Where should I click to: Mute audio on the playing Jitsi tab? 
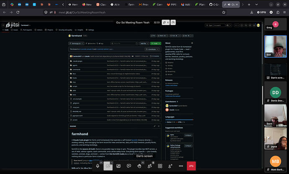point(229,5)
